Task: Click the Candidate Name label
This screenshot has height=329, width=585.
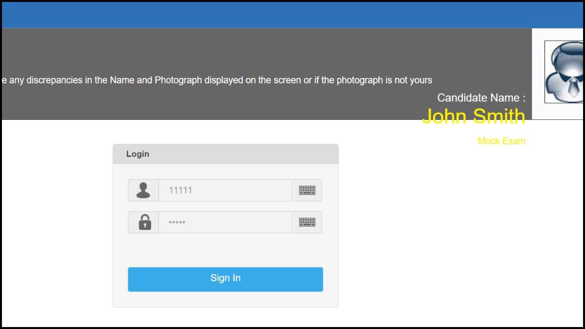Action: tap(481, 97)
